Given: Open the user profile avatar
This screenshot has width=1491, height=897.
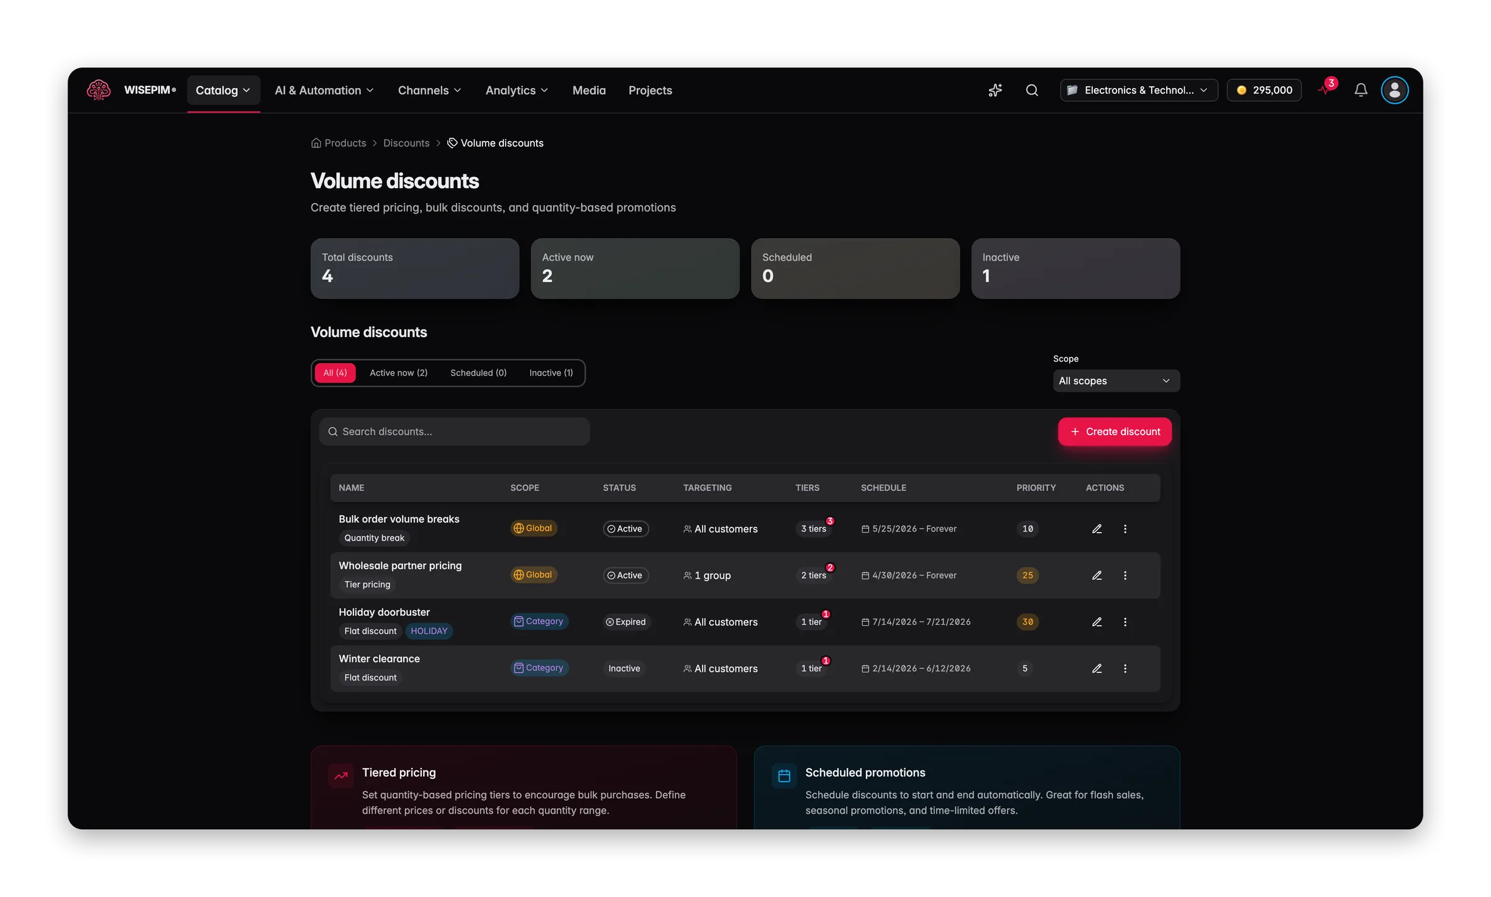Looking at the screenshot, I should [x=1394, y=90].
